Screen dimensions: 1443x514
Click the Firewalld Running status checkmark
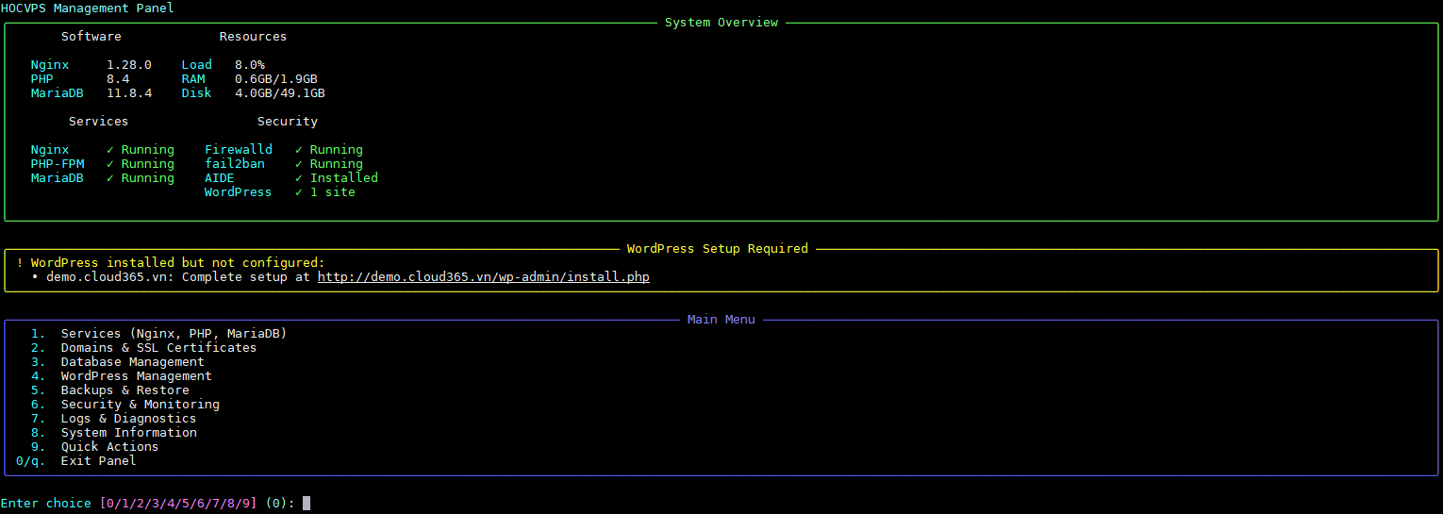coord(299,150)
